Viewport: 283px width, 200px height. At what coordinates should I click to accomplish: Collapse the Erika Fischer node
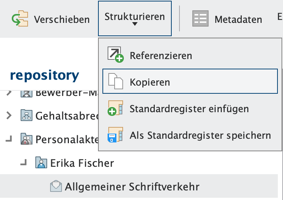tap(24, 162)
